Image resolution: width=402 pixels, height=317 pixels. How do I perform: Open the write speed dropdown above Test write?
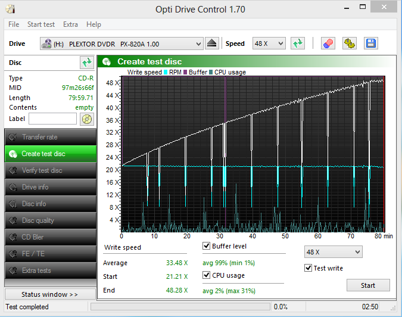334,252
